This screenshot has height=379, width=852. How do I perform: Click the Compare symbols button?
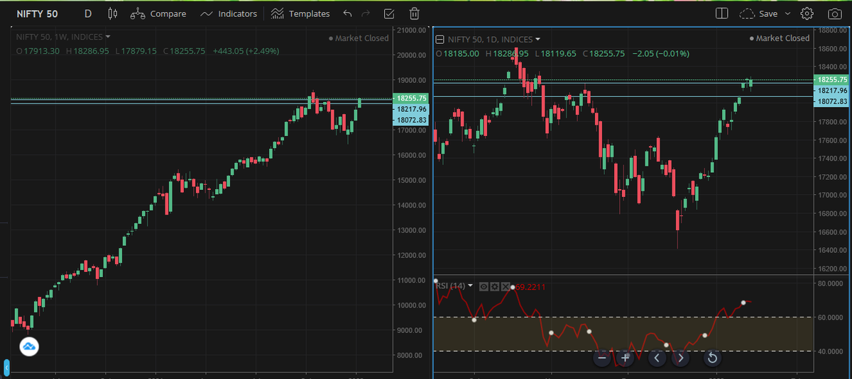[158, 13]
